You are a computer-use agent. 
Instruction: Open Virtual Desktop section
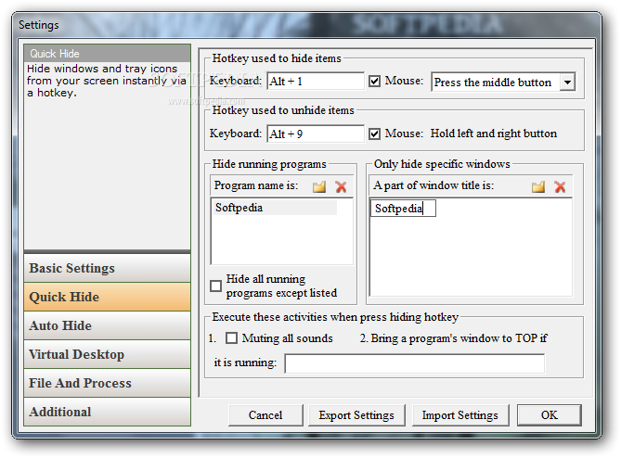click(x=107, y=354)
